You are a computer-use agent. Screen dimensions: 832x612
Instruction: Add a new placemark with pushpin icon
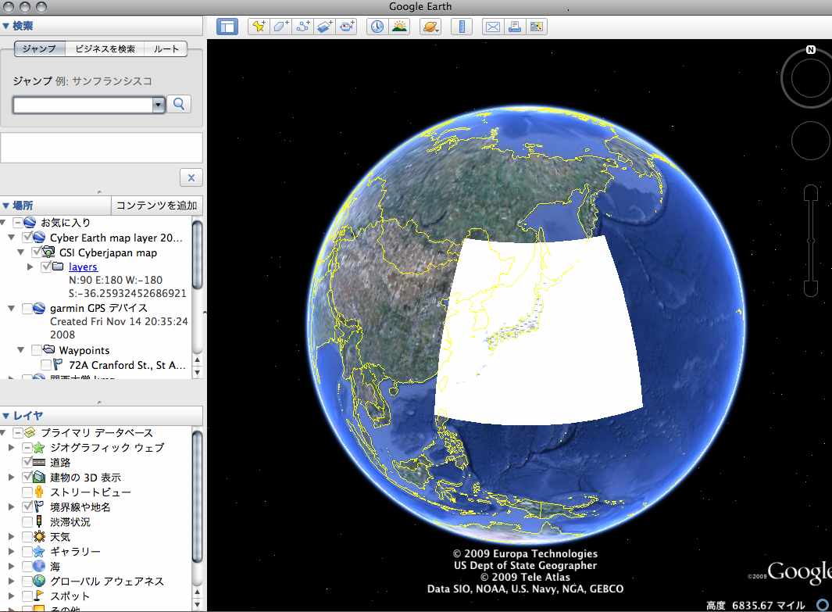tap(259, 27)
